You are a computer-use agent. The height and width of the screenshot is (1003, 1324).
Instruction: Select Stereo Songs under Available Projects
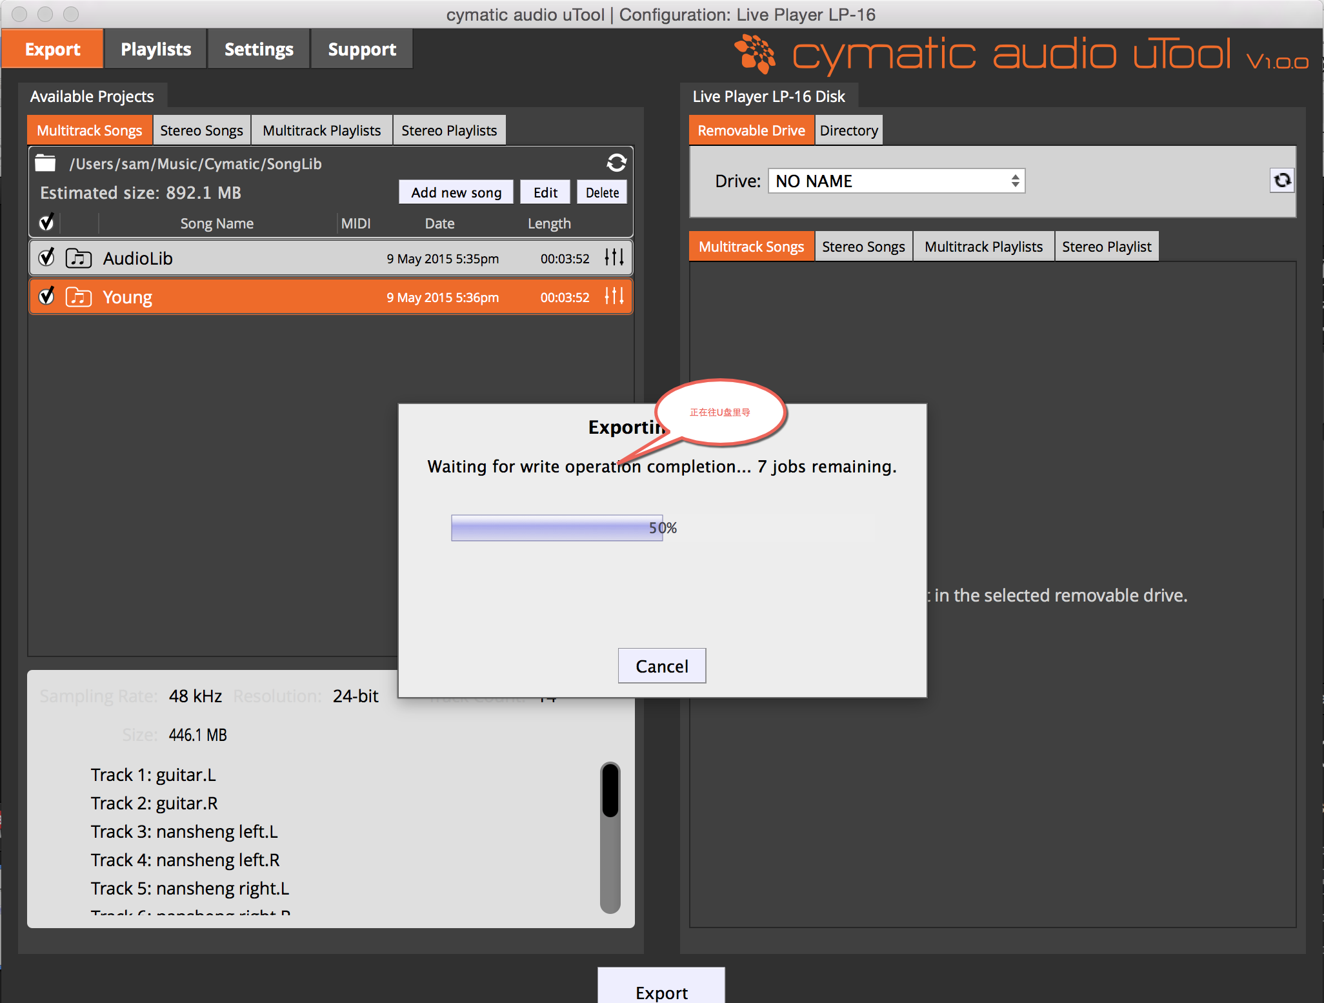201,130
